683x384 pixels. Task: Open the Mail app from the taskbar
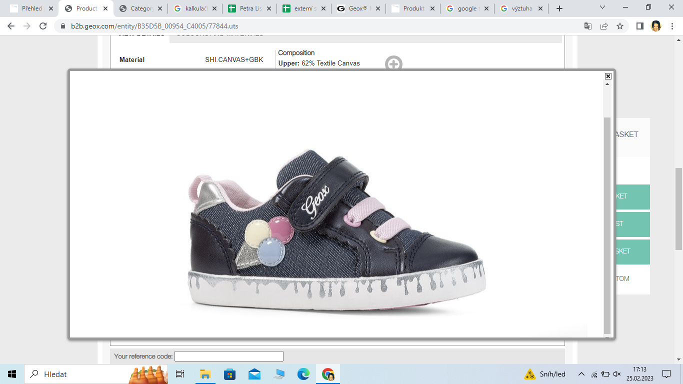(254, 374)
